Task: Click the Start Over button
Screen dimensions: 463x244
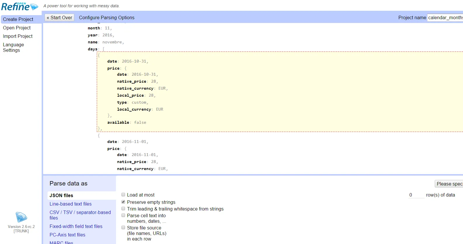Action: tap(59, 17)
